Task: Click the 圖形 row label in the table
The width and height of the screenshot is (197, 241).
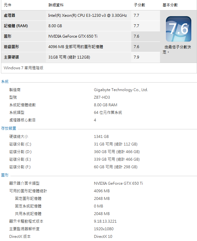Action: (8, 36)
